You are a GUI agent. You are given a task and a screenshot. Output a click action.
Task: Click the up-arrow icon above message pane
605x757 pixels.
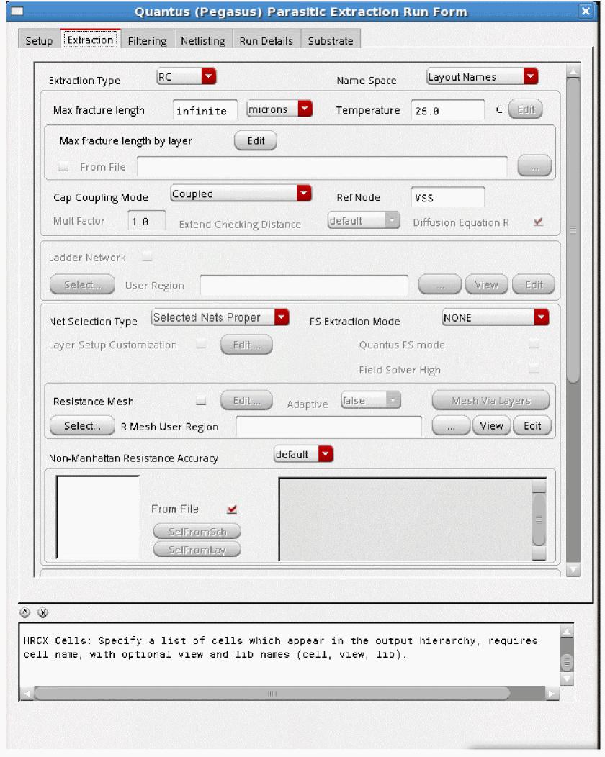[x=24, y=612]
